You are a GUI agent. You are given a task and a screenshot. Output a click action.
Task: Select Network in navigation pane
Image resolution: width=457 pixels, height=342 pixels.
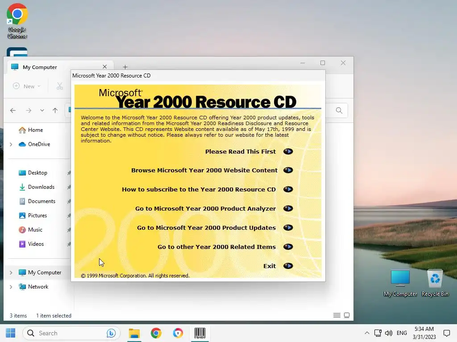pos(33,287)
